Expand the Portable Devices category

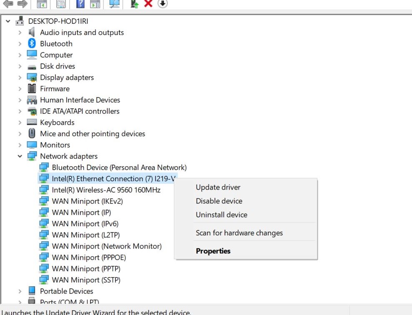[x=20, y=291]
